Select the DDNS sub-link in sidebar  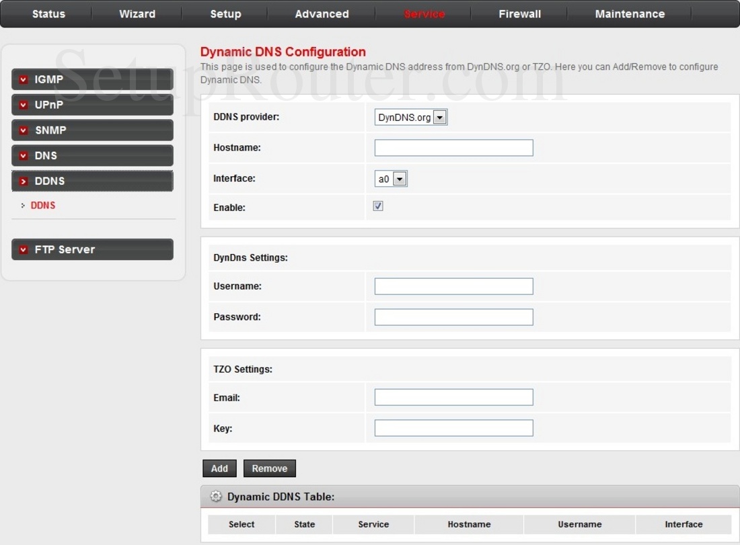click(x=43, y=206)
